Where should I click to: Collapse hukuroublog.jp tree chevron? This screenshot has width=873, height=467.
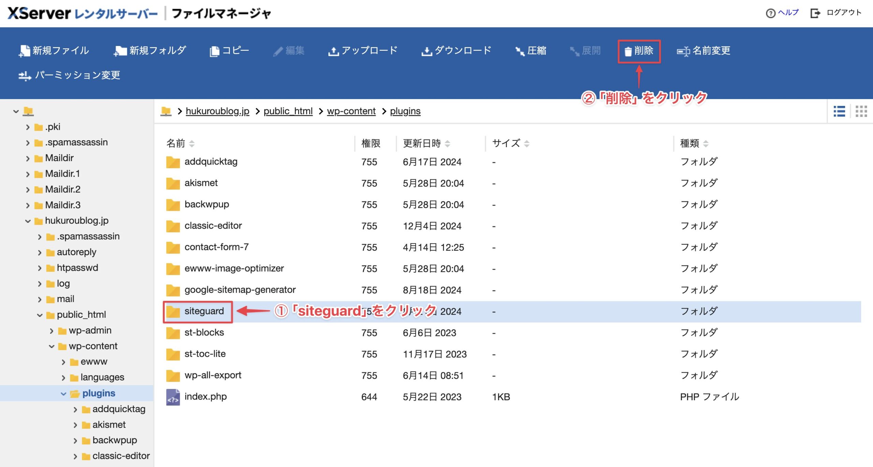[x=28, y=221]
